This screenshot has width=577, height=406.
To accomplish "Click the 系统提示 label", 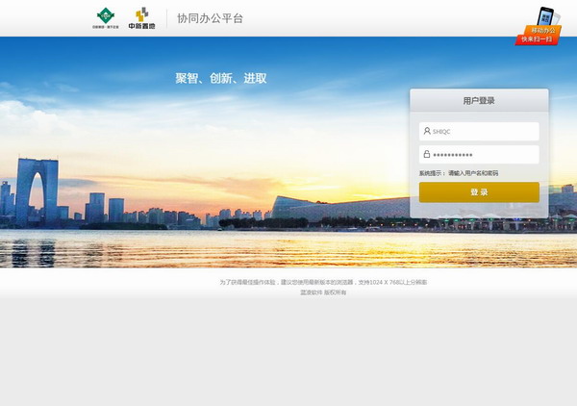I will coord(432,173).
